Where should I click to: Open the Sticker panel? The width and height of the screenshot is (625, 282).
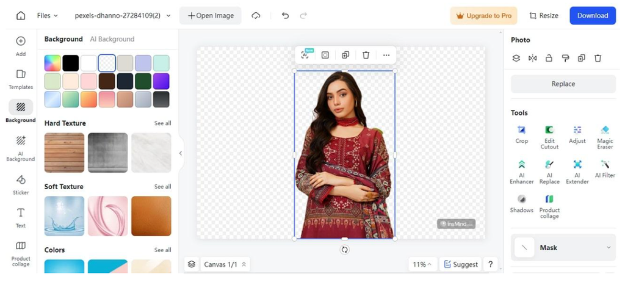coord(21,185)
